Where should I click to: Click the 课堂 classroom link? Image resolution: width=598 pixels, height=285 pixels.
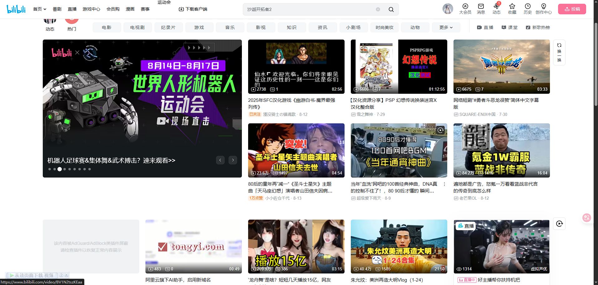tap(509, 27)
